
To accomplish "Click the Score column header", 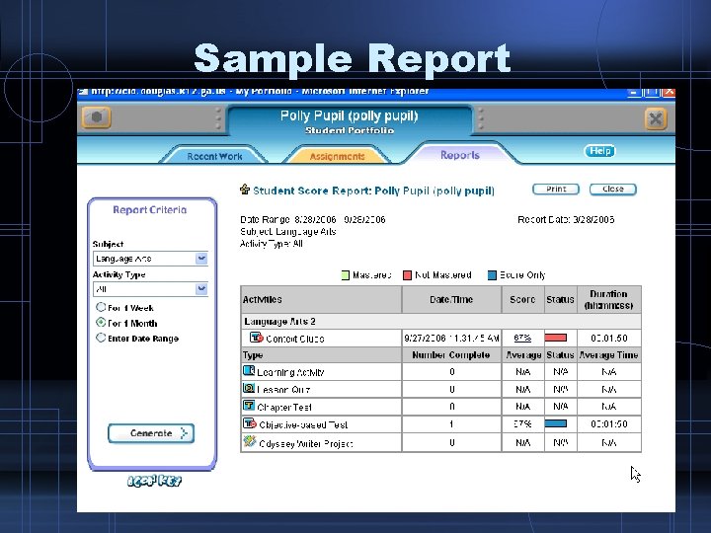I will [x=522, y=300].
